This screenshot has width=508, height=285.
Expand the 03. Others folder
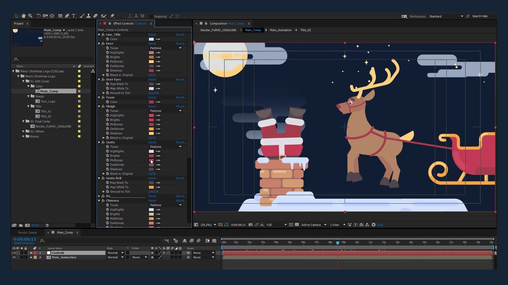click(23, 131)
